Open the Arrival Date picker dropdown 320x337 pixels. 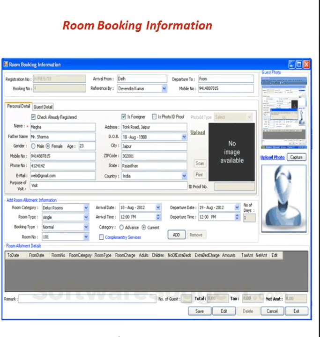click(158, 207)
